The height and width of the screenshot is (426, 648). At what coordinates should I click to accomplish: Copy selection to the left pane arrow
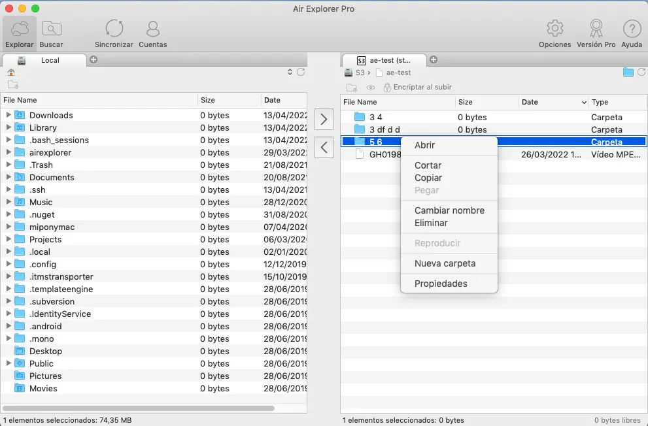324,148
